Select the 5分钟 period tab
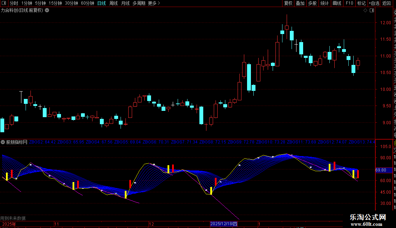 pos(40,3)
